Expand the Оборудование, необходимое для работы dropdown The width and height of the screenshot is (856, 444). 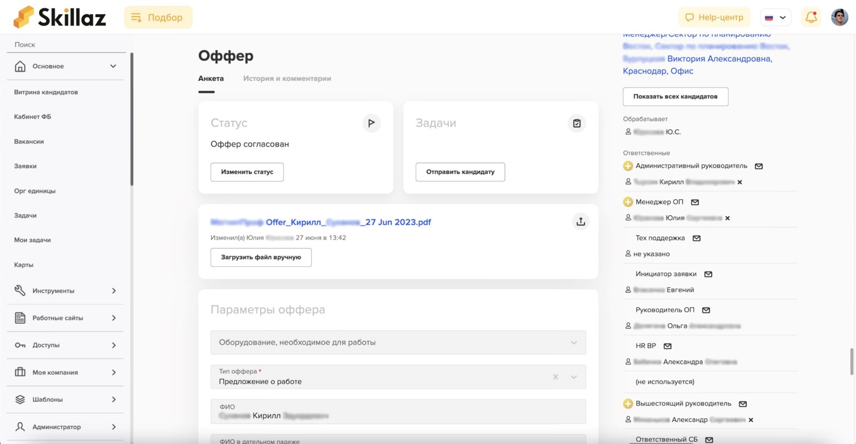coord(573,342)
